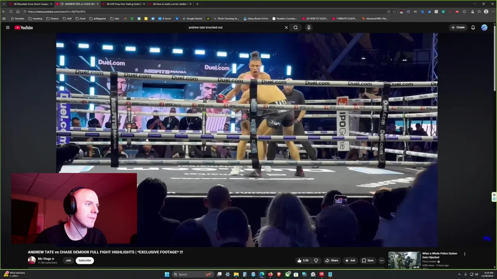Open YouTube notifications bell
The height and width of the screenshot is (279, 497).
473,28
